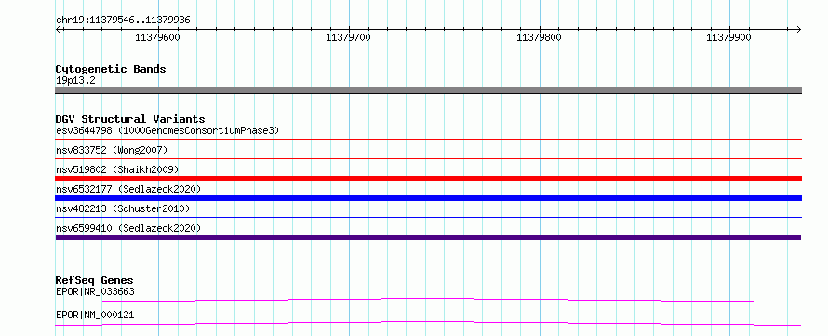Select the Cytogenetic Bands track heading
Image resolution: width=828 pixels, height=336 pixels.
(x=111, y=69)
